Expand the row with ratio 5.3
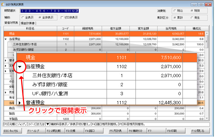The image size is (215, 137). (6, 66)
